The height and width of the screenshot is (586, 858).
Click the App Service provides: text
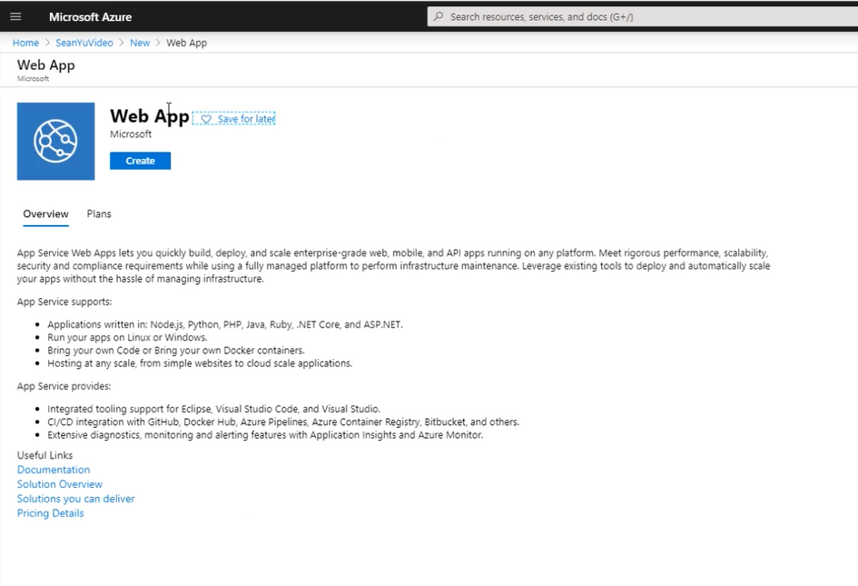64,386
